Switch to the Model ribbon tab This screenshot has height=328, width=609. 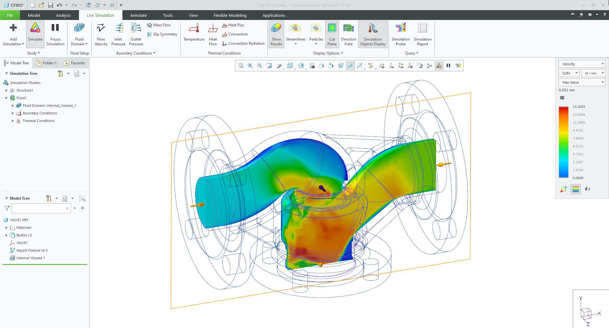34,15
